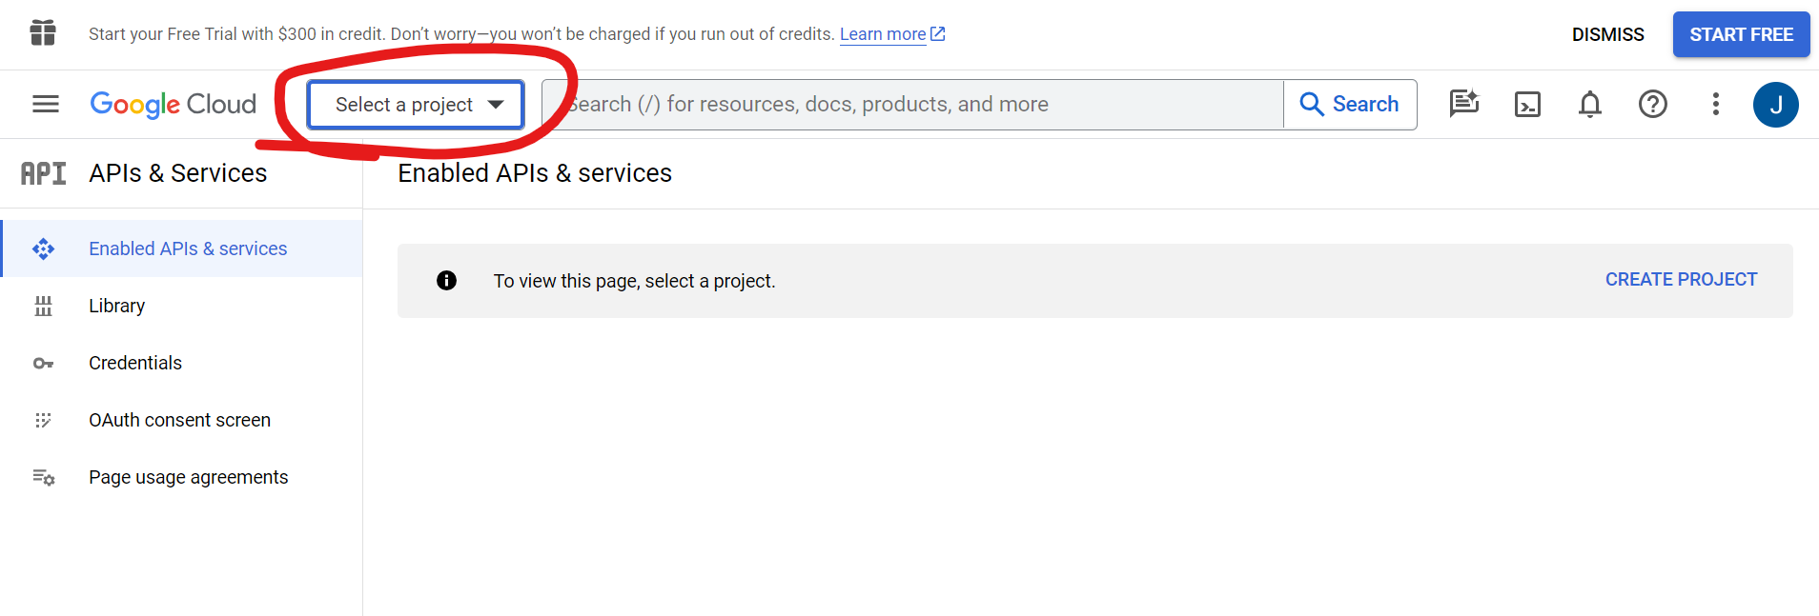Dismiss the free trial banner
The width and height of the screenshot is (1819, 616).
tap(1607, 34)
